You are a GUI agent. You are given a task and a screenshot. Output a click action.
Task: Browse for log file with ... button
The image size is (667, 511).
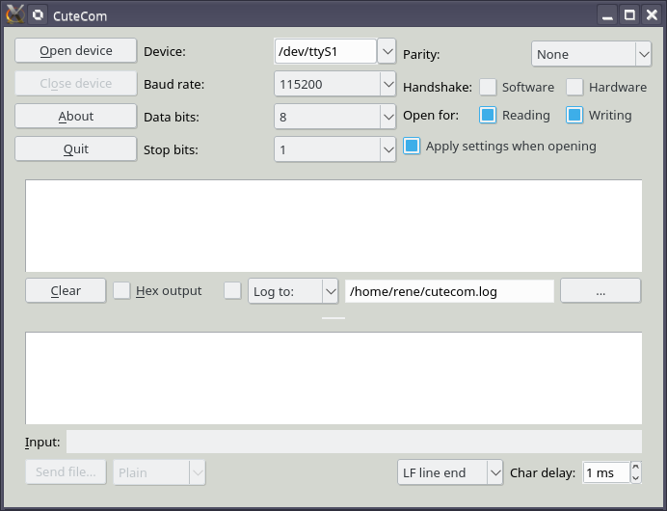point(600,290)
